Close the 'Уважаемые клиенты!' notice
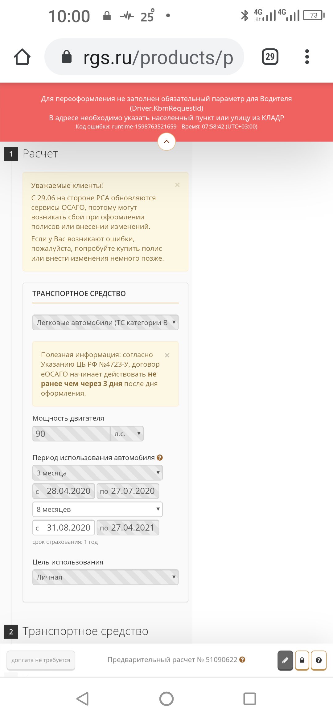The width and height of the screenshot is (333, 721). pos(177,185)
